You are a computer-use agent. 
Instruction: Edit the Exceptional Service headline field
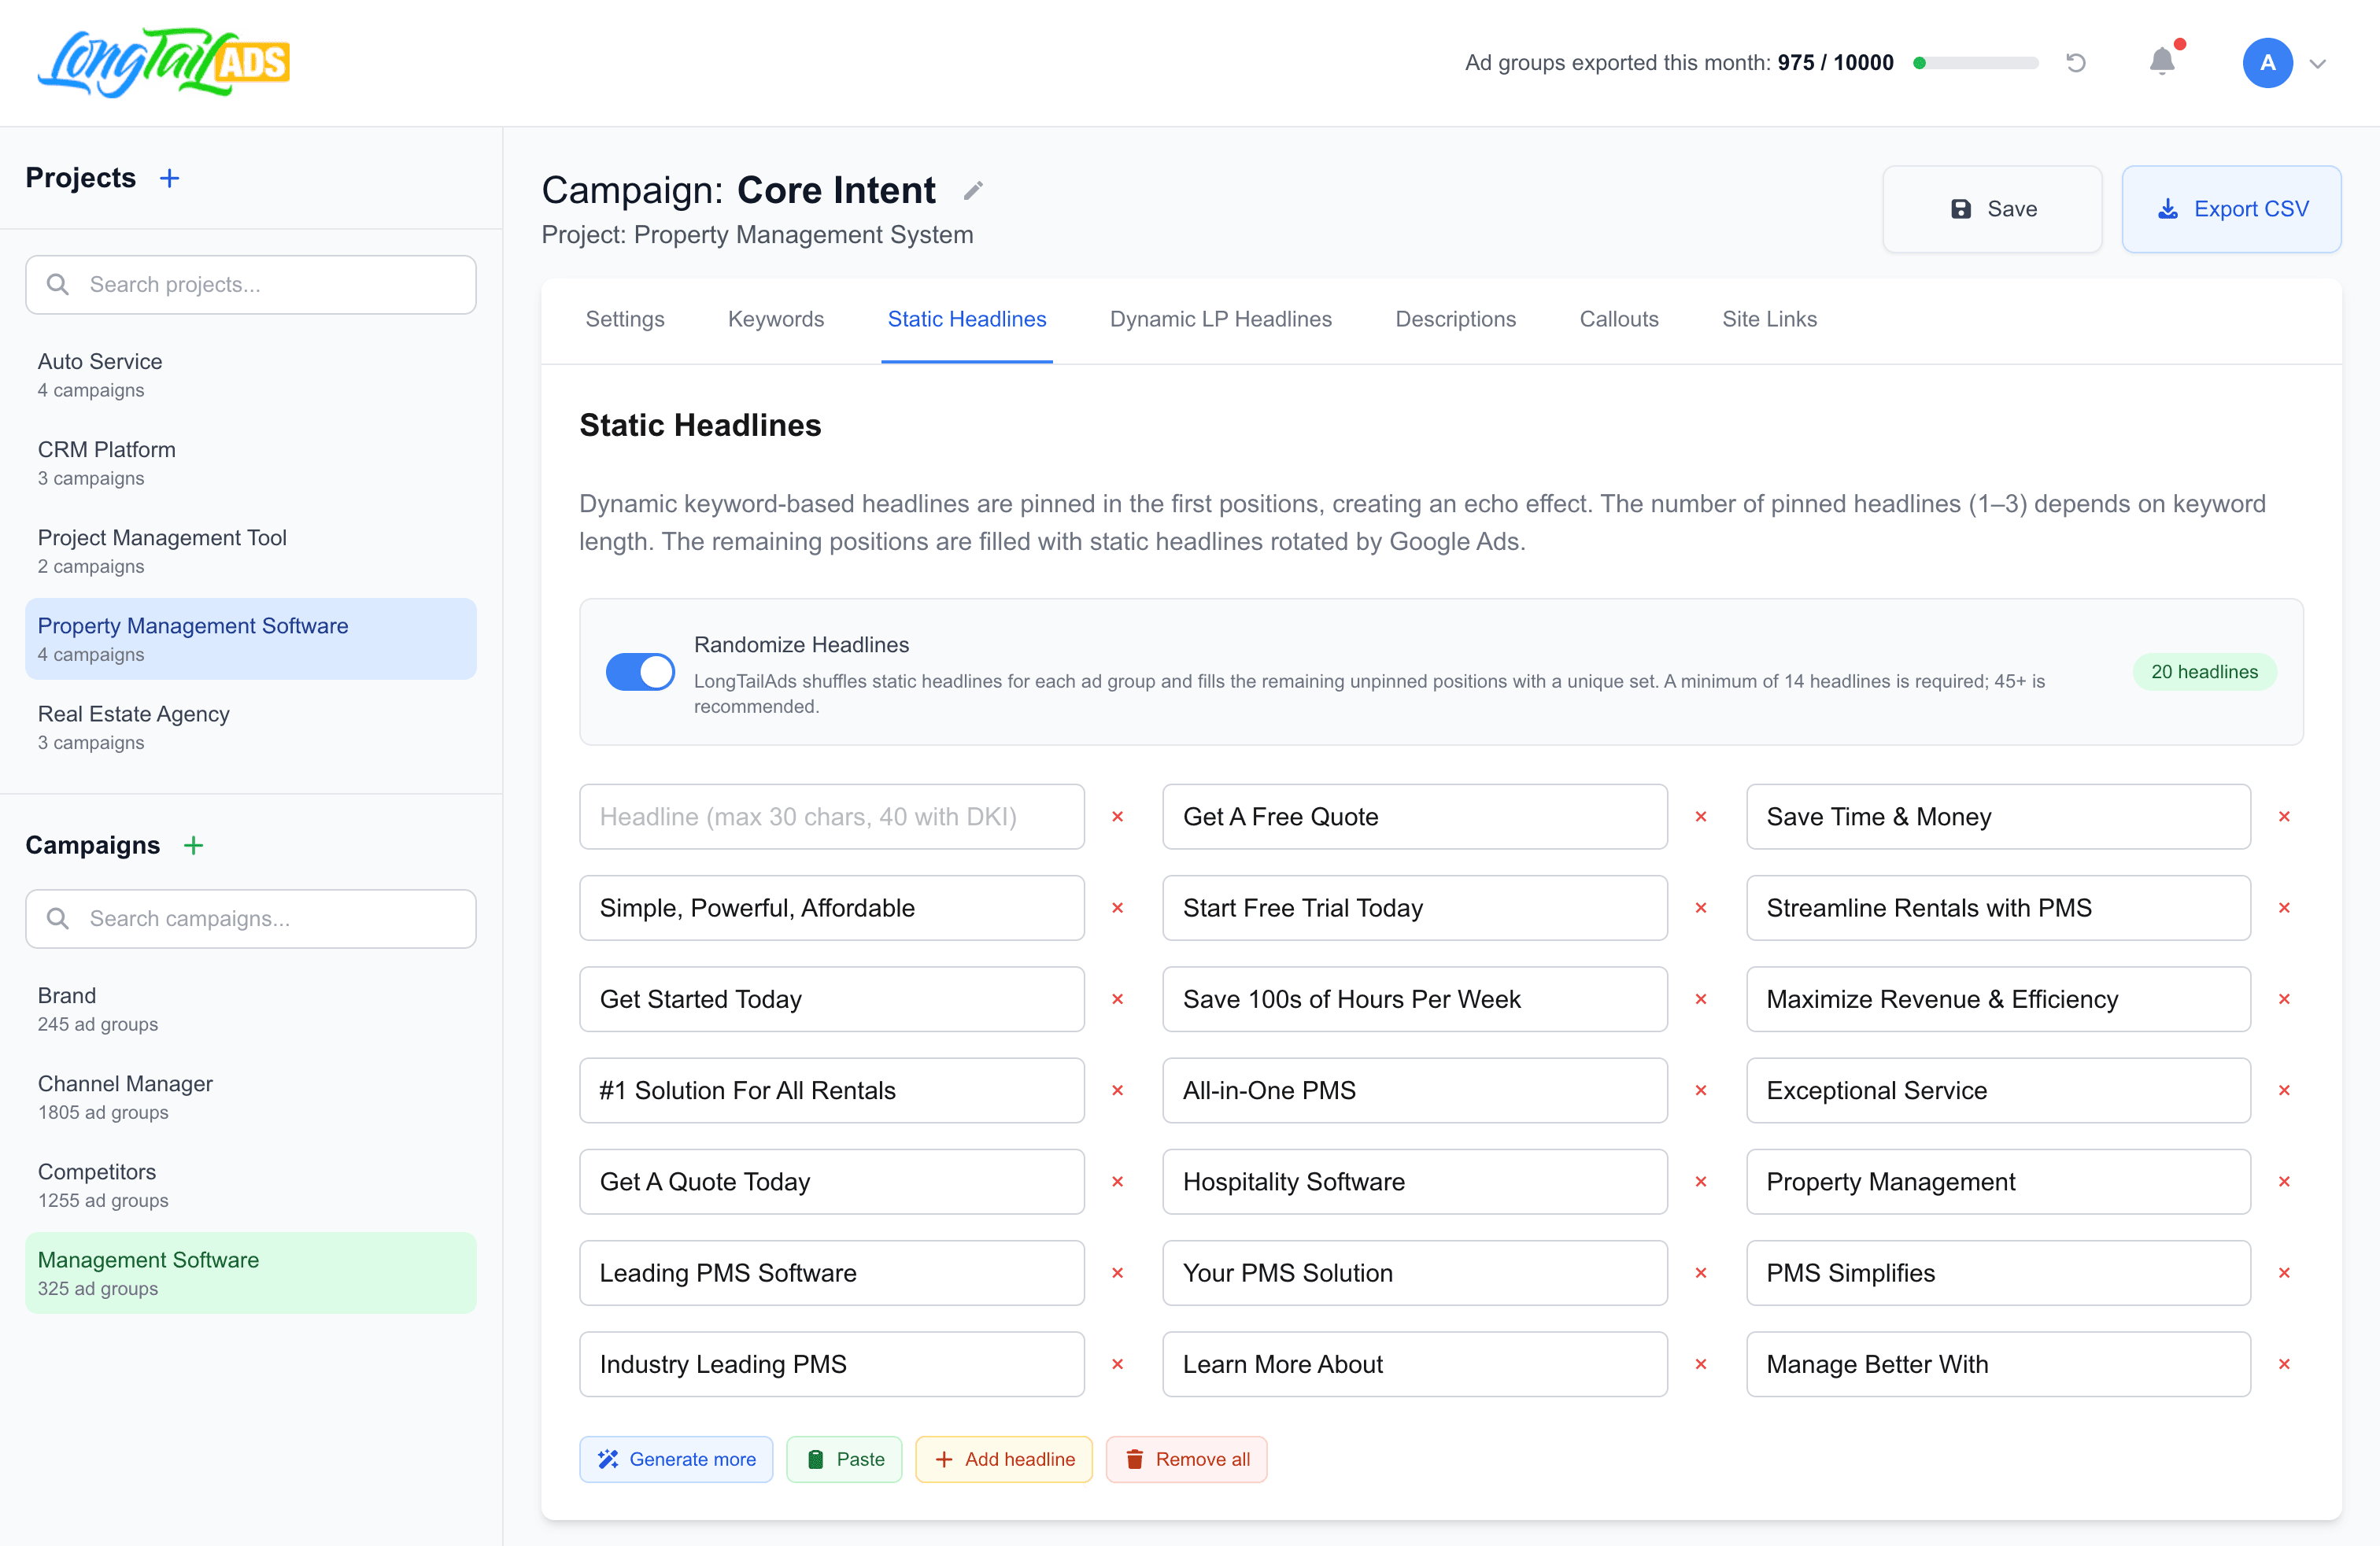[x=1998, y=1090]
